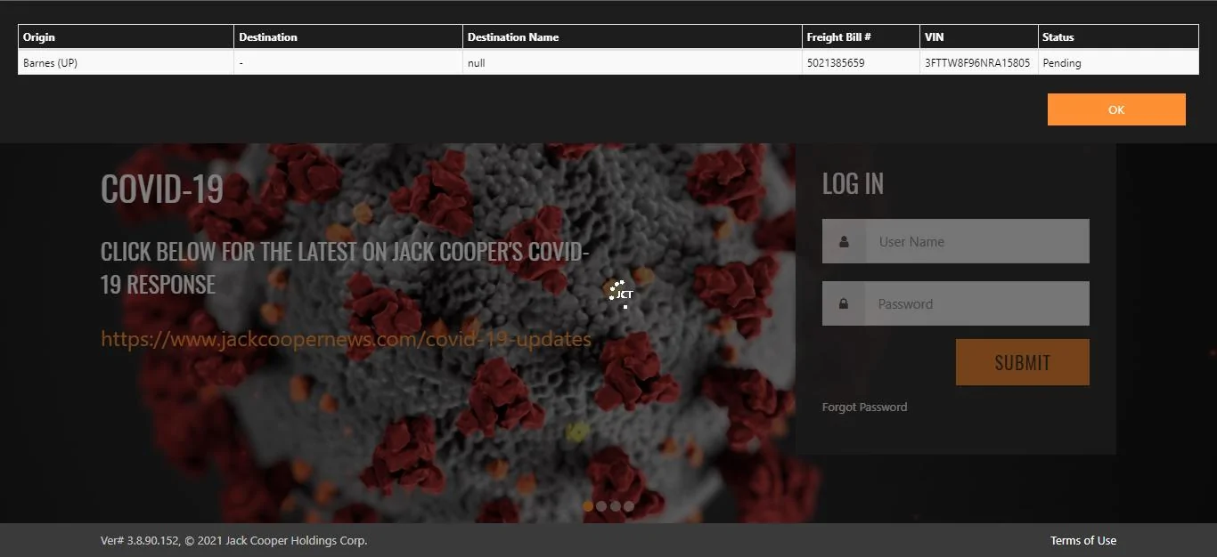Select the fourth carousel dot
The height and width of the screenshot is (557, 1217).
tap(628, 506)
